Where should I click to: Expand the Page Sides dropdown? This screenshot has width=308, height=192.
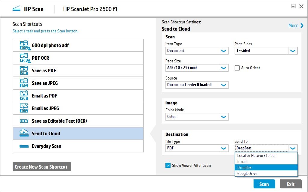(293, 51)
